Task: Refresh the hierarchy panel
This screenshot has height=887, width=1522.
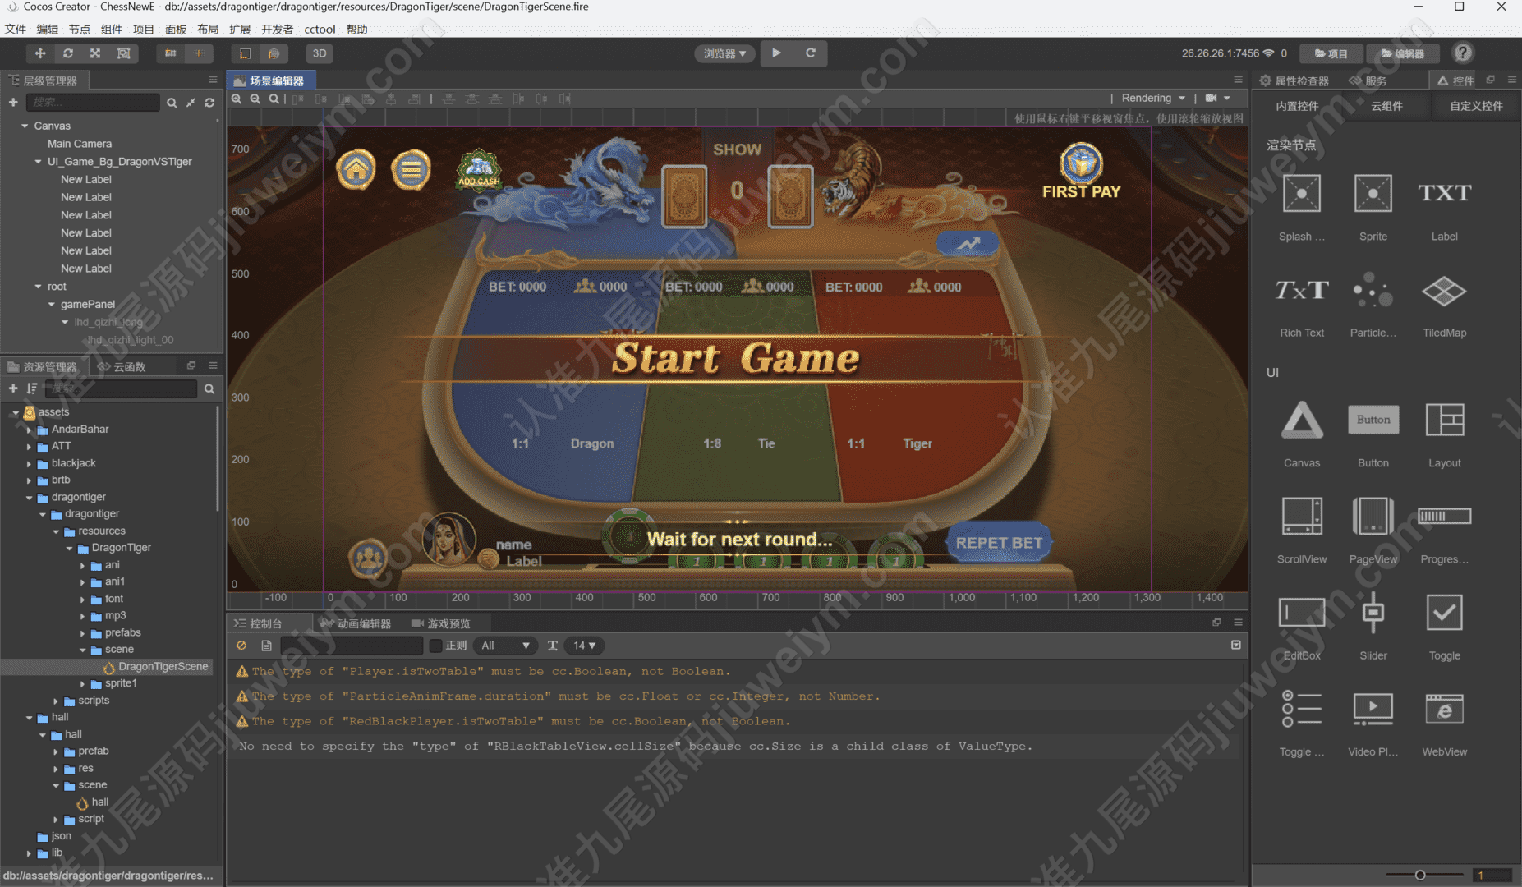Action: pos(209,103)
